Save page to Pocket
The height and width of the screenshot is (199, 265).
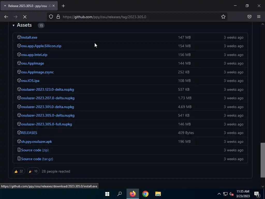(249, 17)
